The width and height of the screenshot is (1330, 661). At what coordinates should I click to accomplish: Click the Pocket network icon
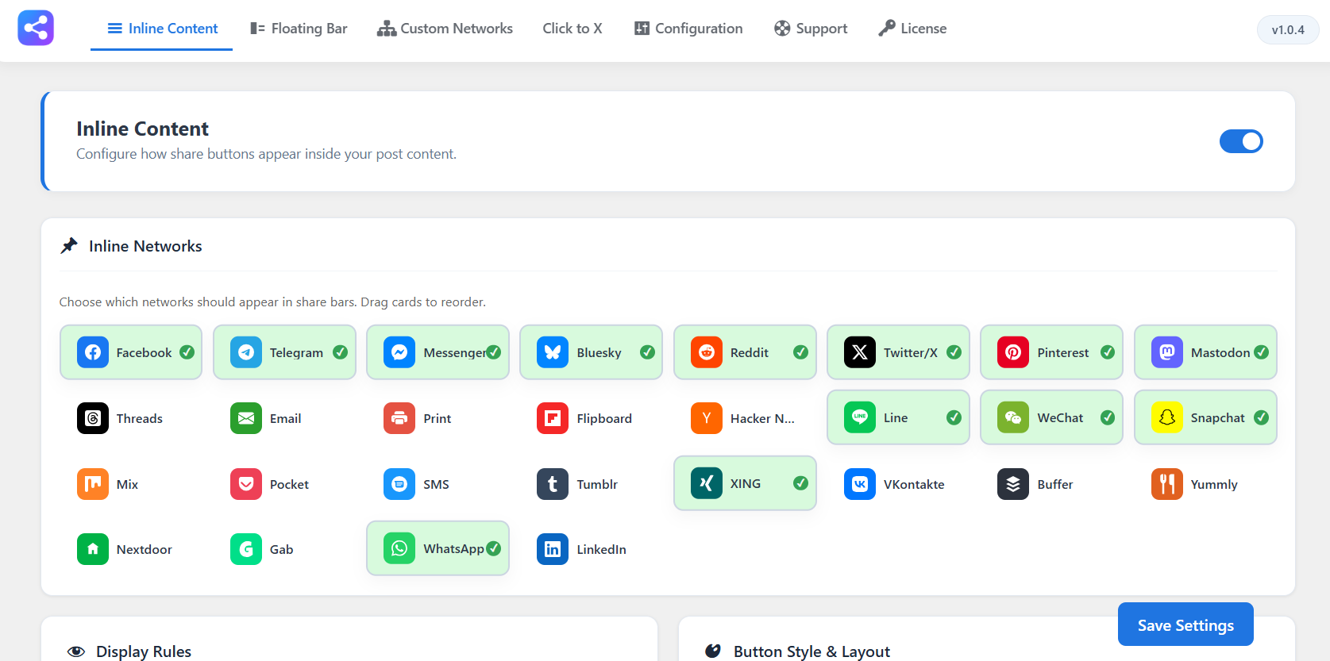pos(246,484)
